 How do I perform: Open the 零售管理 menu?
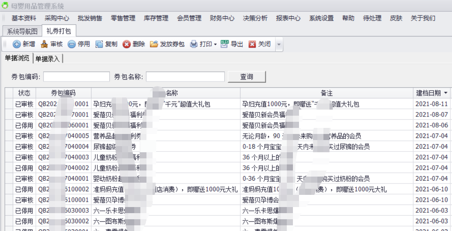(x=123, y=18)
